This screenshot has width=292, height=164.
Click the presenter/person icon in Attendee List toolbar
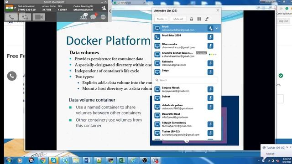click(x=207, y=19)
